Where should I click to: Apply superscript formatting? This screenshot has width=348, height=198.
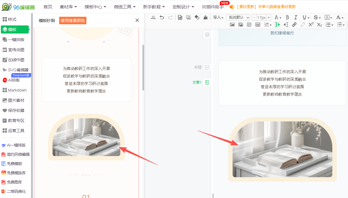(311, 25)
